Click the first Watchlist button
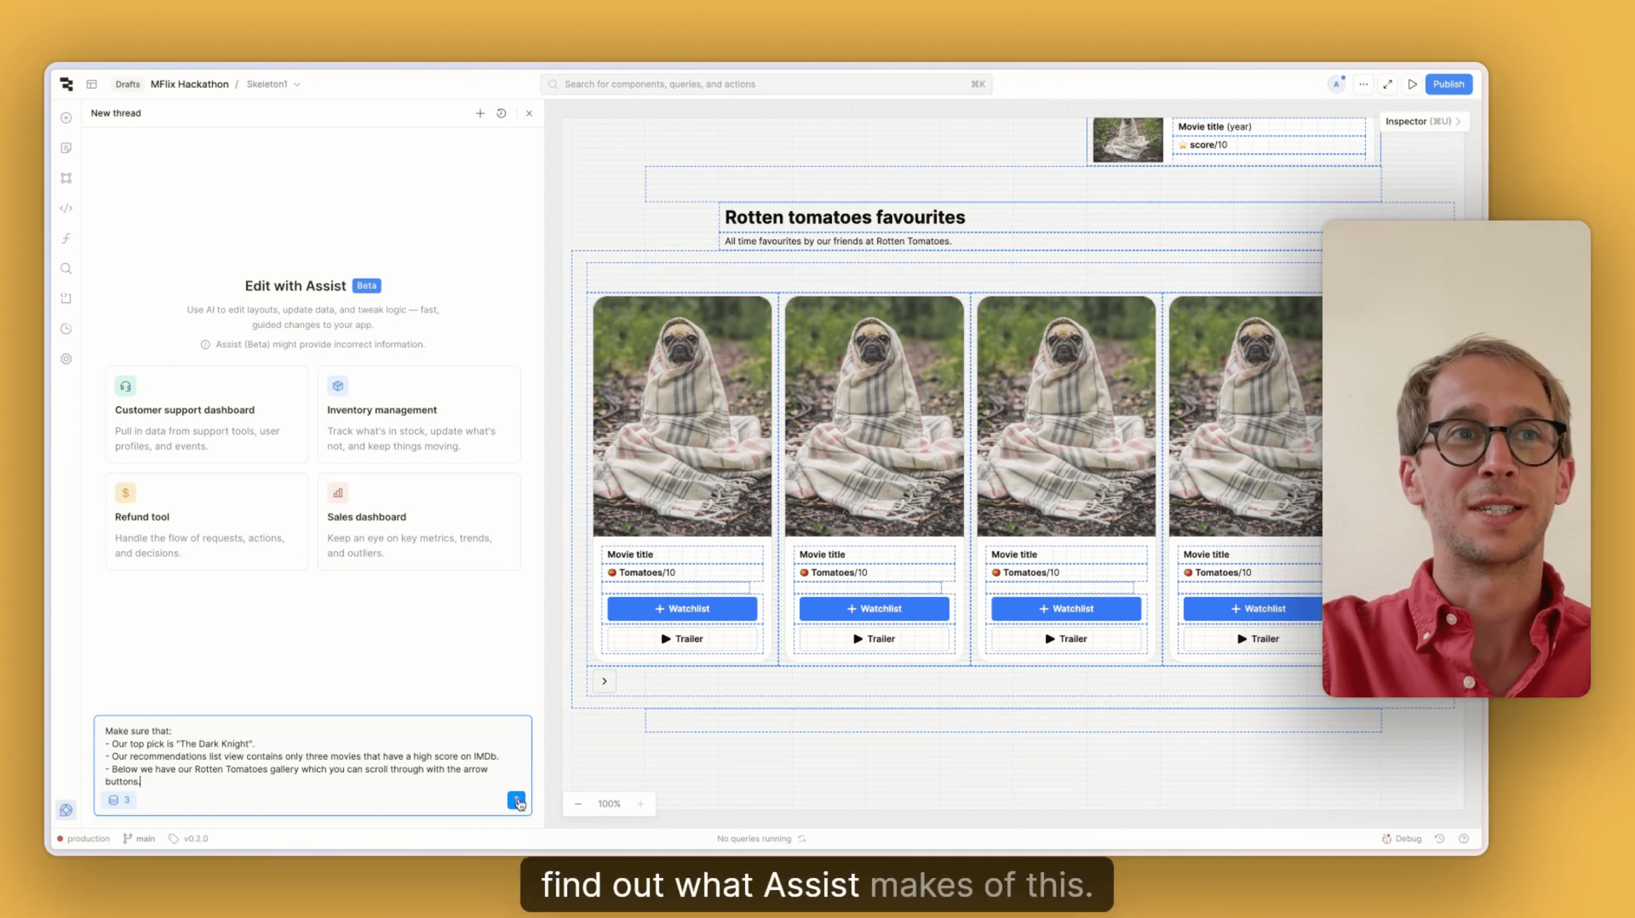1635x918 pixels. click(x=682, y=608)
